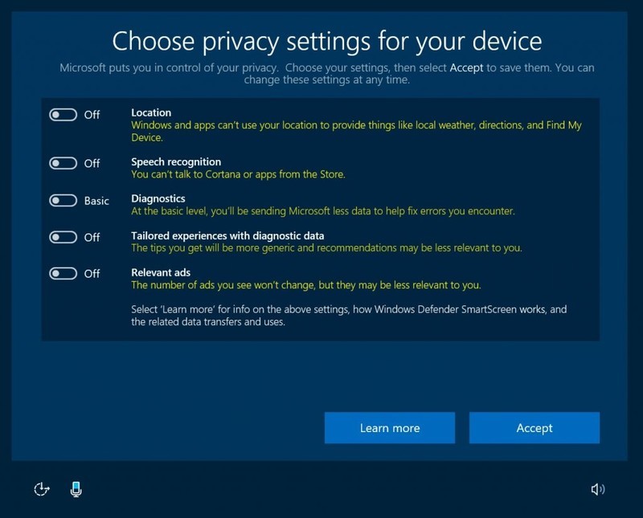The height and width of the screenshot is (518, 643).
Task: Enable Tailored experiences with diagnostic data
Action: coord(64,238)
